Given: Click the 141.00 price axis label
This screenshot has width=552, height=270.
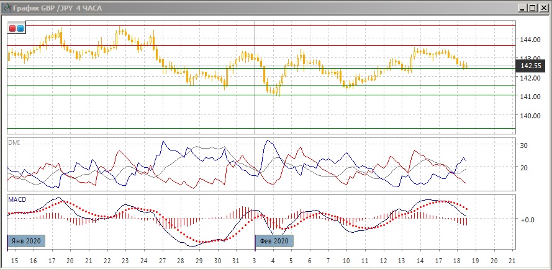Looking at the screenshot, I should 530,97.
